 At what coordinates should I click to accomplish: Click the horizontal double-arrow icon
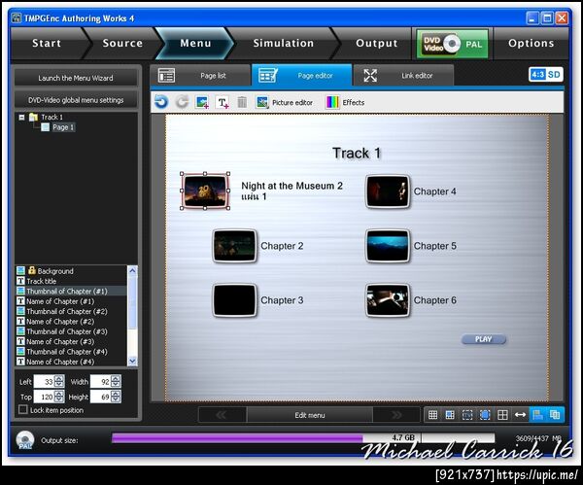520,415
